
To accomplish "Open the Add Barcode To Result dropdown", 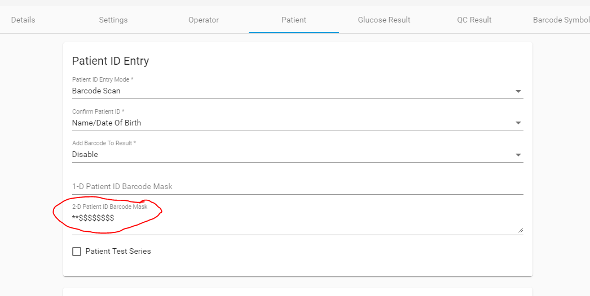I will 293,154.
